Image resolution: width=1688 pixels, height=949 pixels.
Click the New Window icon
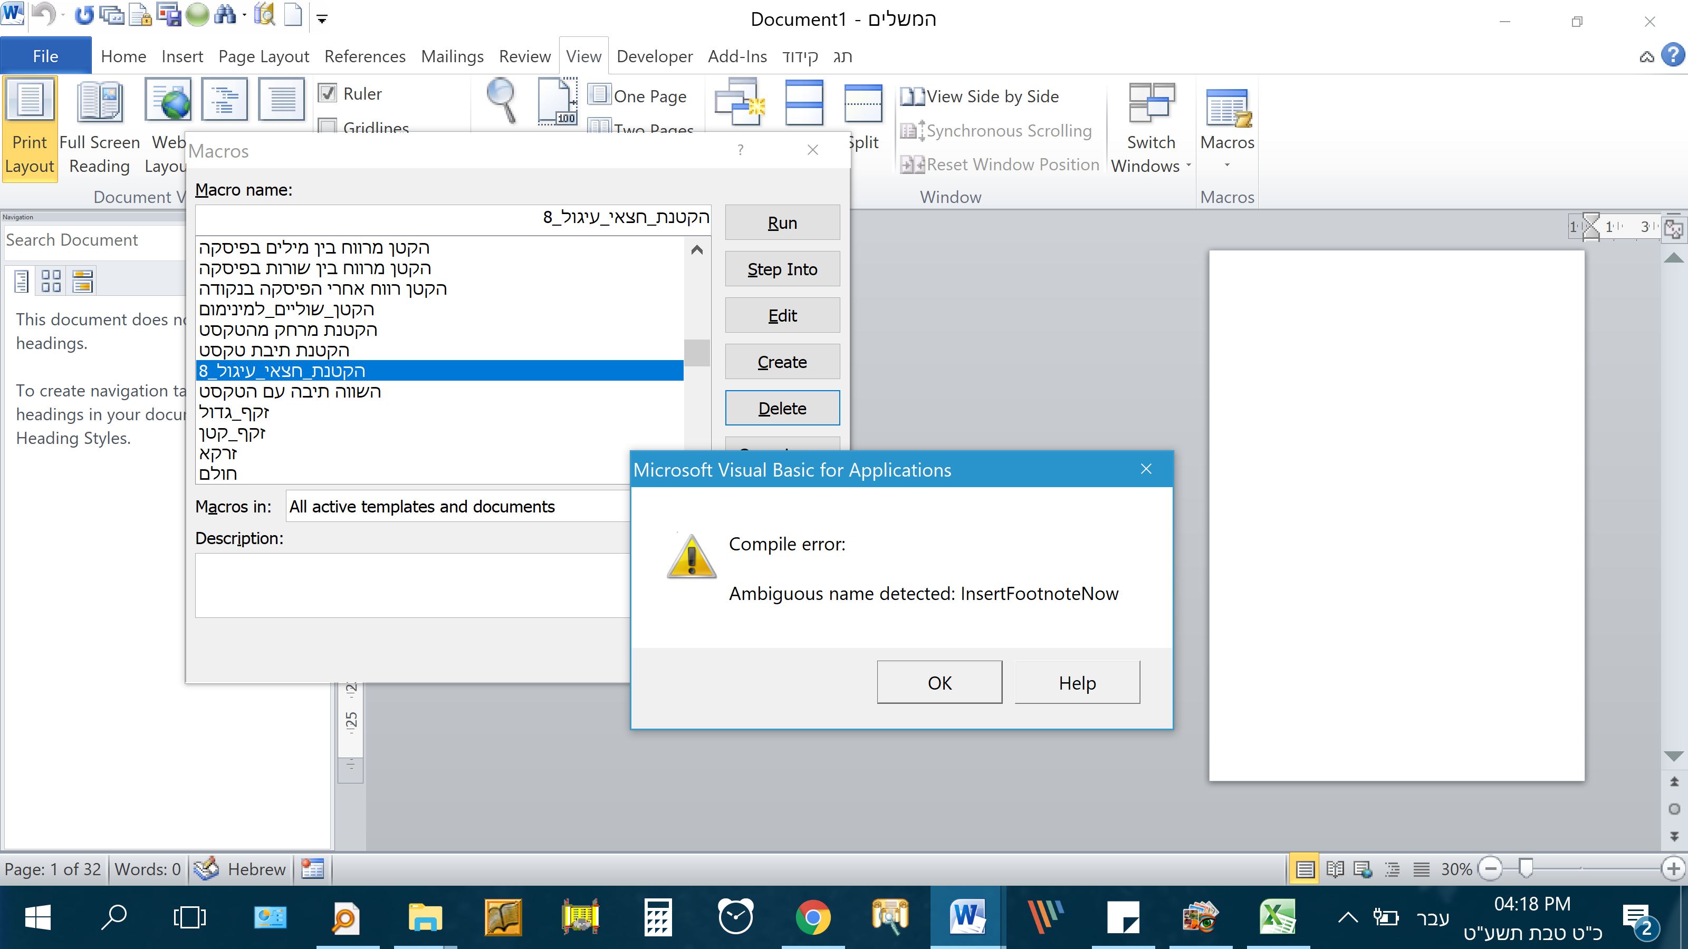(x=740, y=102)
